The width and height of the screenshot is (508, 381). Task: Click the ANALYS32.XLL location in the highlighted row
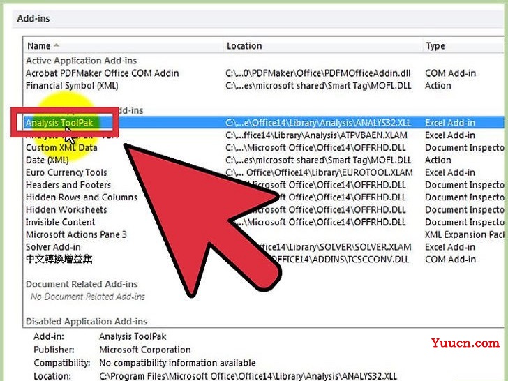pyautogui.click(x=318, y=123)
